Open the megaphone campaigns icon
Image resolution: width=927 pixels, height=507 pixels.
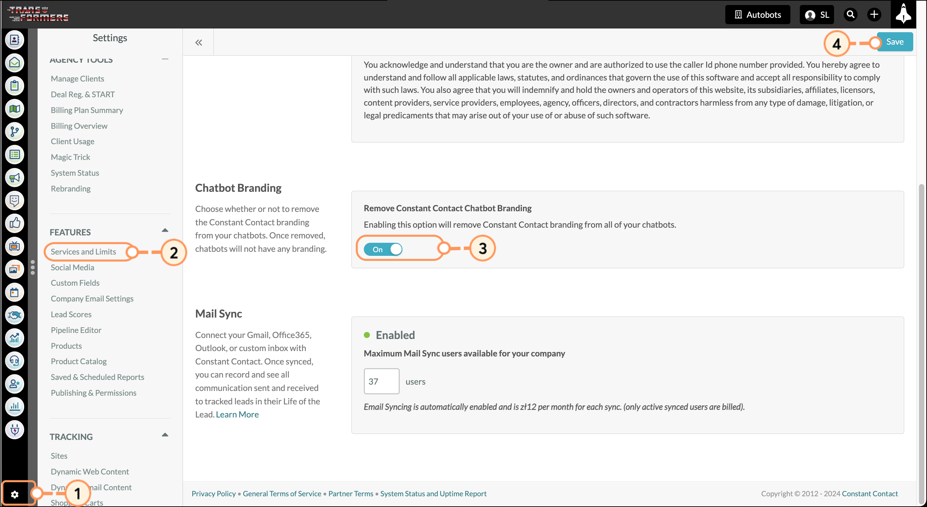click(14, 178)
